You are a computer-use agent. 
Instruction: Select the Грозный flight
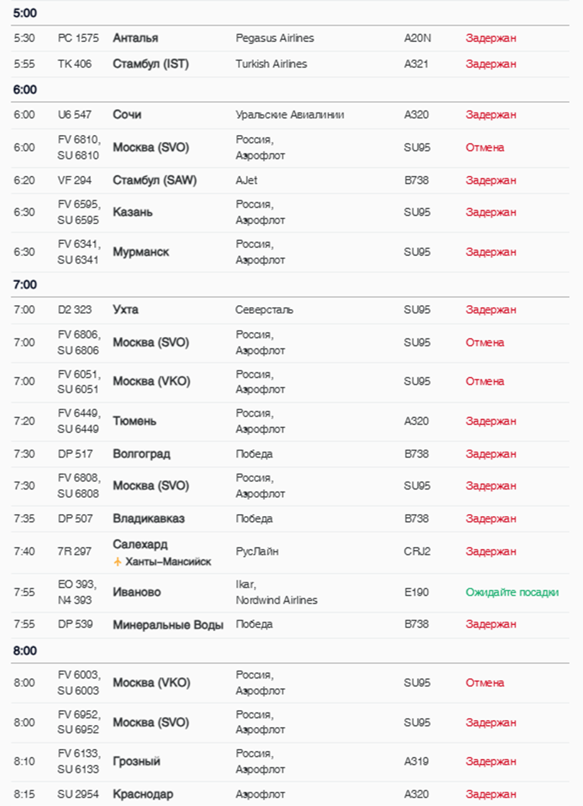(136, 761)
